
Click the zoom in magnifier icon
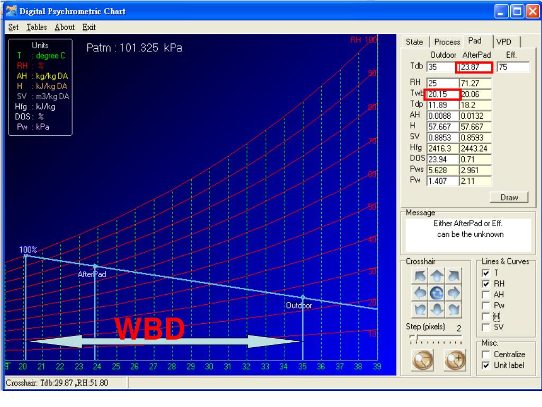coord(455,360)
